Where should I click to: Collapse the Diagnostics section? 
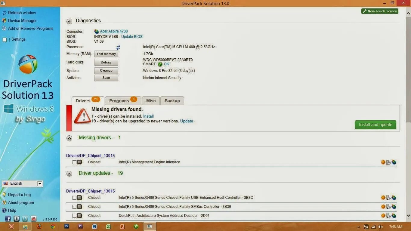click(69, 21)
